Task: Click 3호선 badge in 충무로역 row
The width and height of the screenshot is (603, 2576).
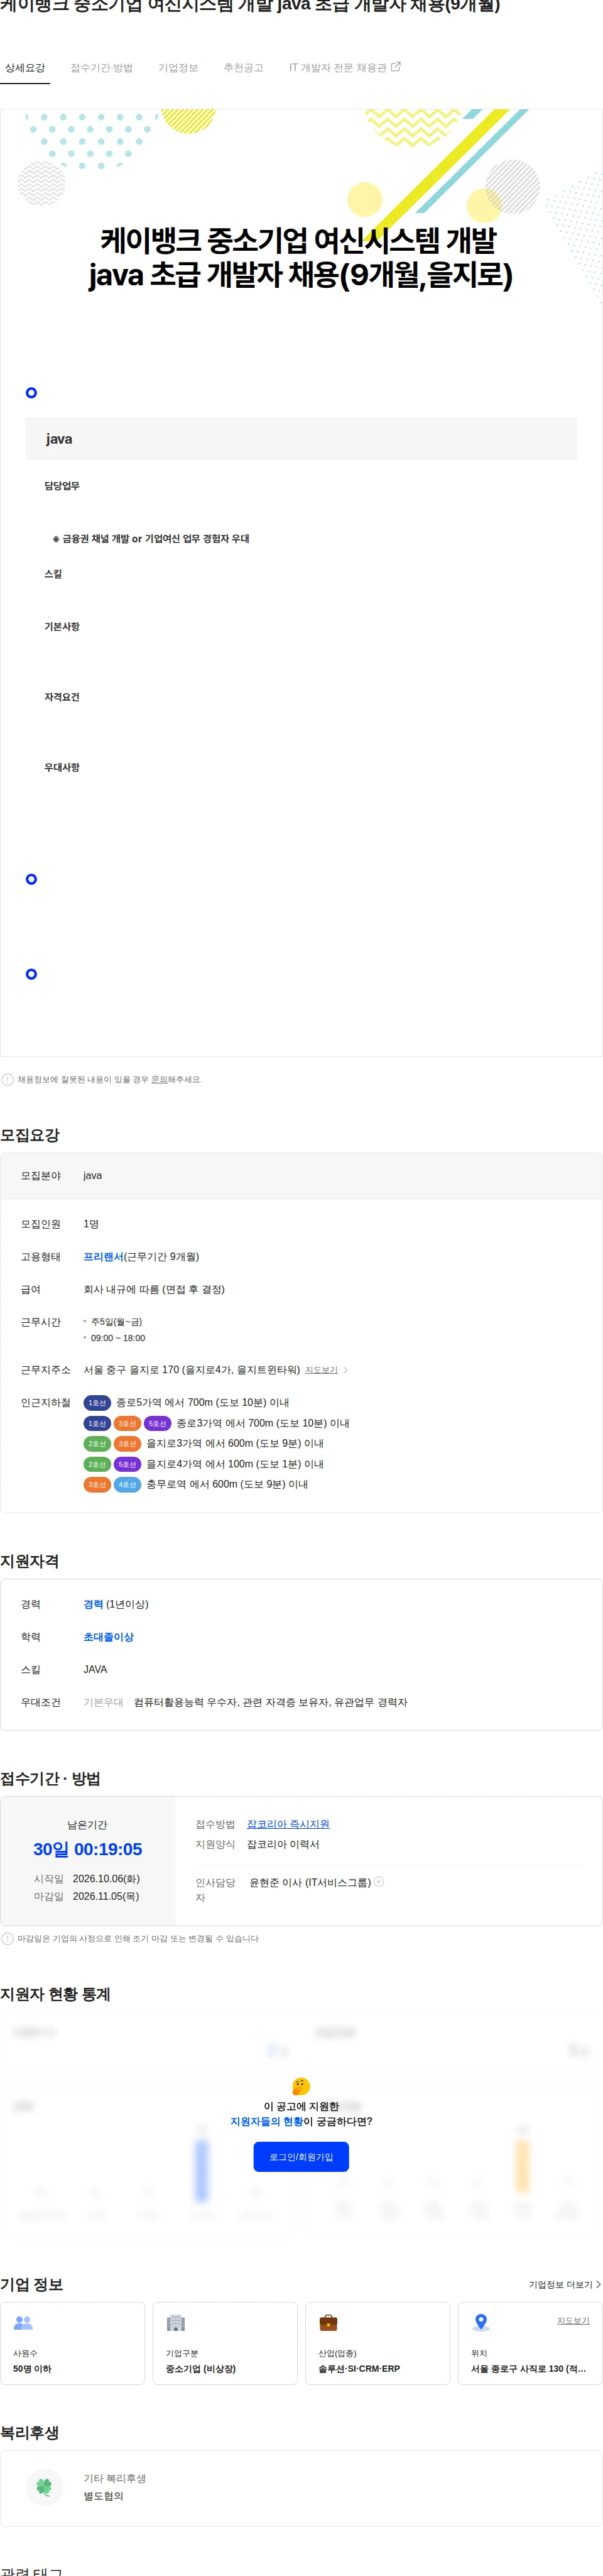Action: pyautogui.click(x=97, y=1484)
